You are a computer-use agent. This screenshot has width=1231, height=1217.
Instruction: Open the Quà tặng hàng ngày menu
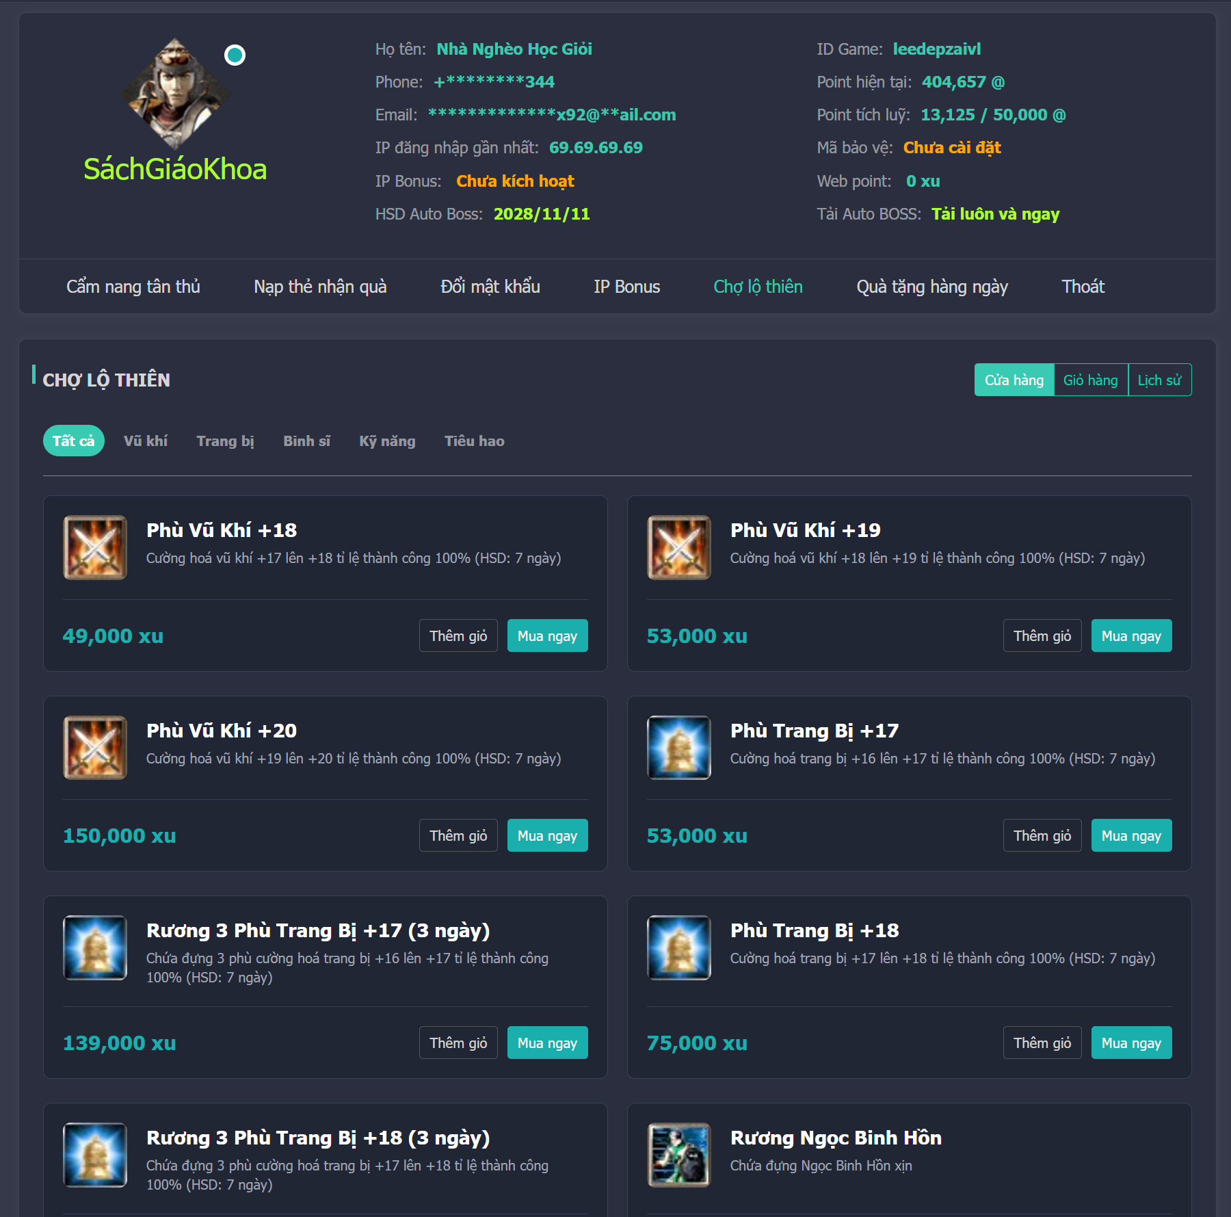click(932, 287)
